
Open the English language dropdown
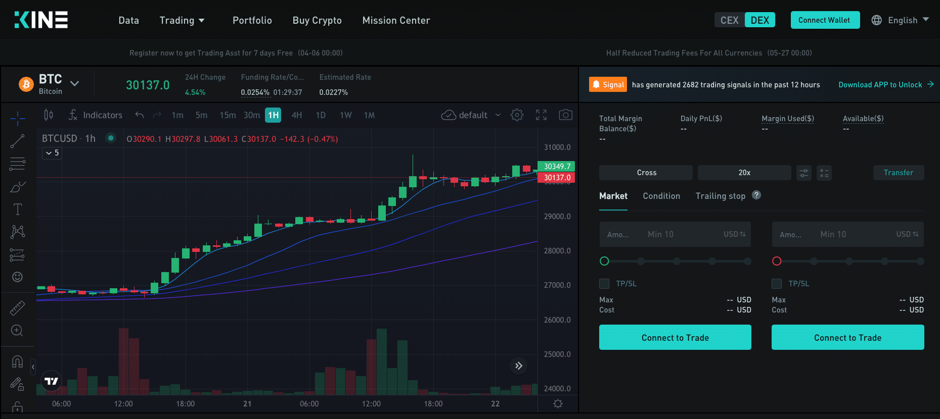908,20
